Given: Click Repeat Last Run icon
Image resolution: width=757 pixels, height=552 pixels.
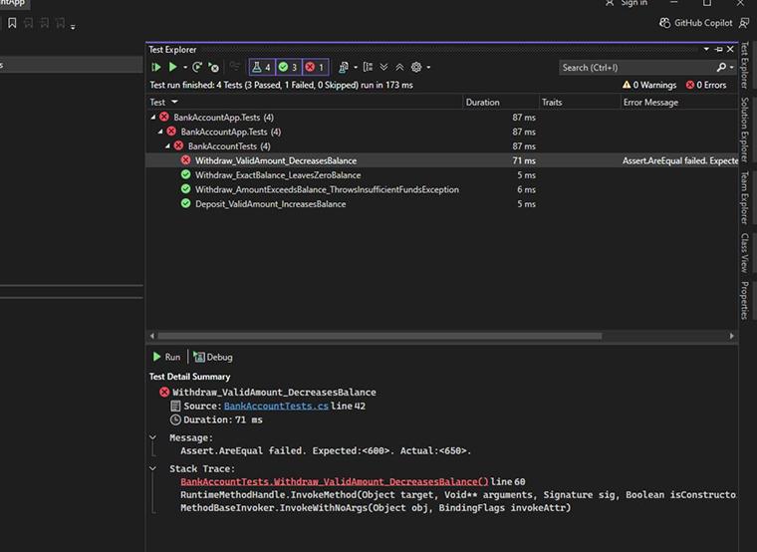Looking at the screenshot, I should pos(197,67).
